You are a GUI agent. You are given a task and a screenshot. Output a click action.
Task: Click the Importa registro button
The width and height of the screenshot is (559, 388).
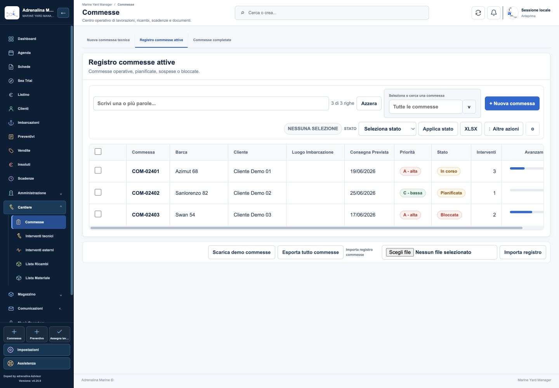click(523, 252)
